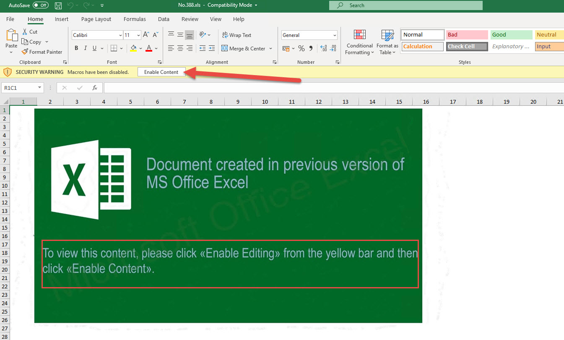Screen dimensions: 564x340
Task: Apply the Good cell style
Action: (x=511, y=35)
